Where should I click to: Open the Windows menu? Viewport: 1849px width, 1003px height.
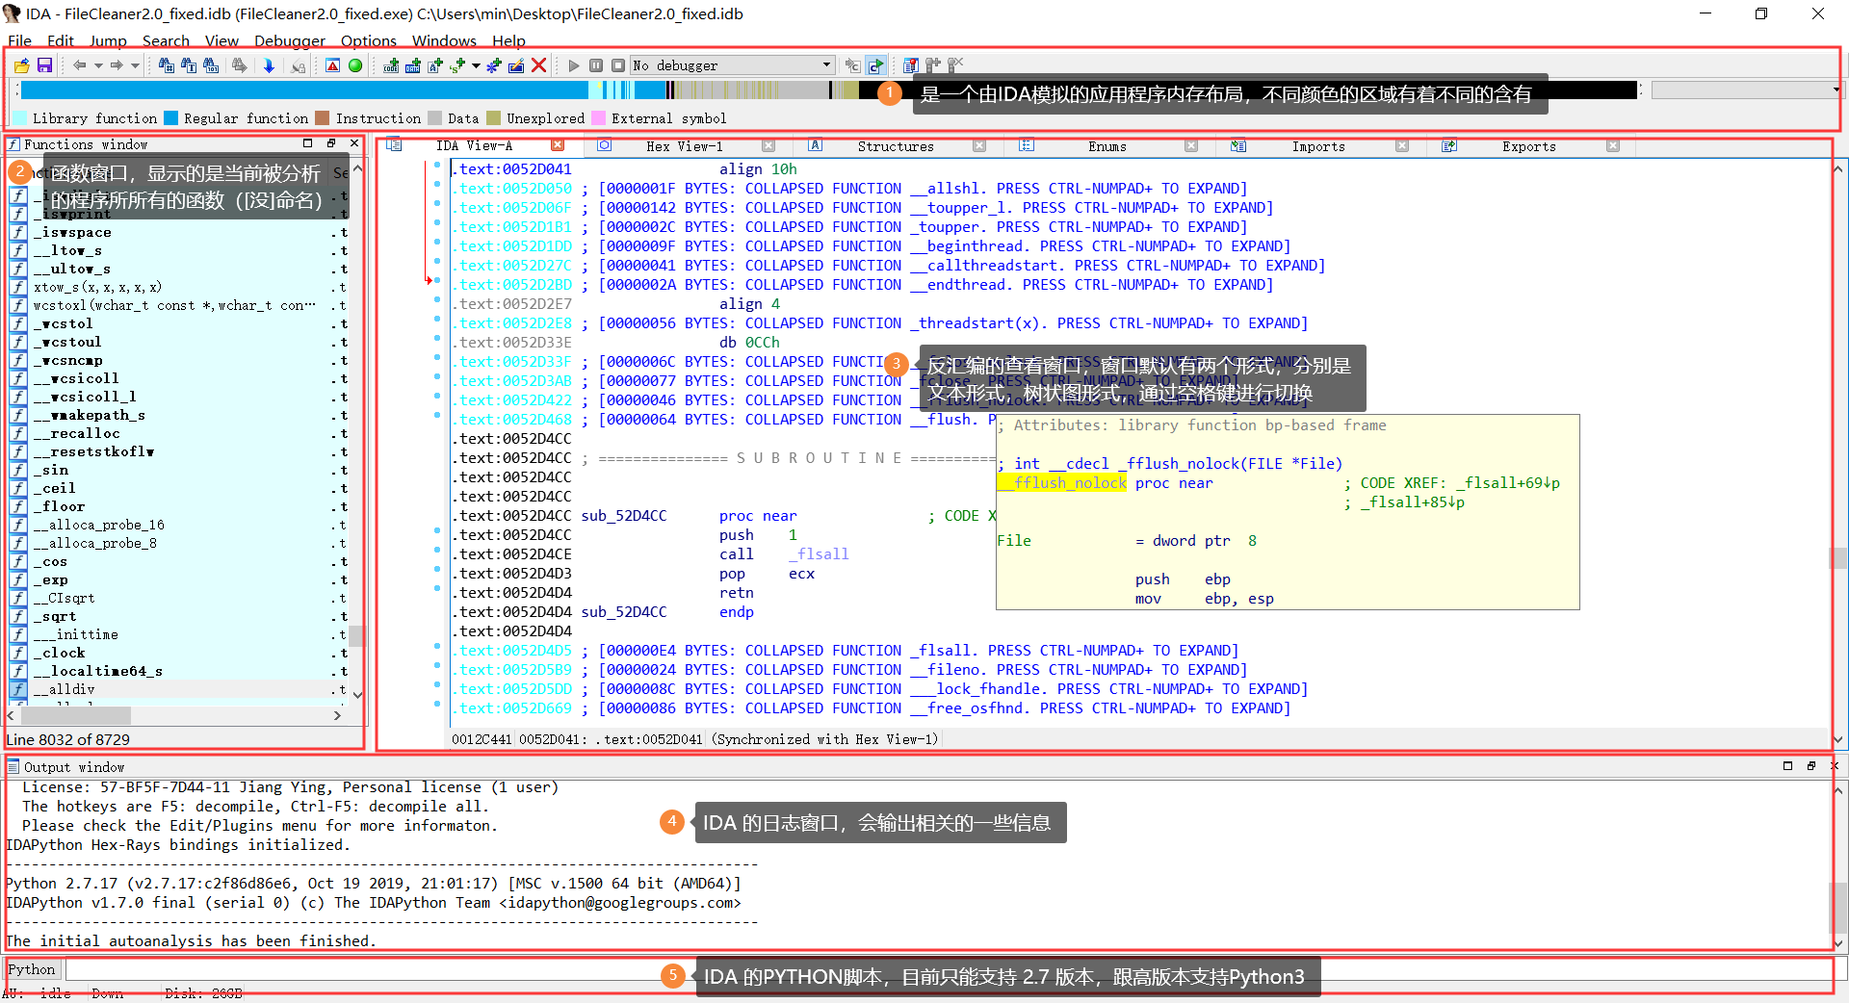pos(444,40)
